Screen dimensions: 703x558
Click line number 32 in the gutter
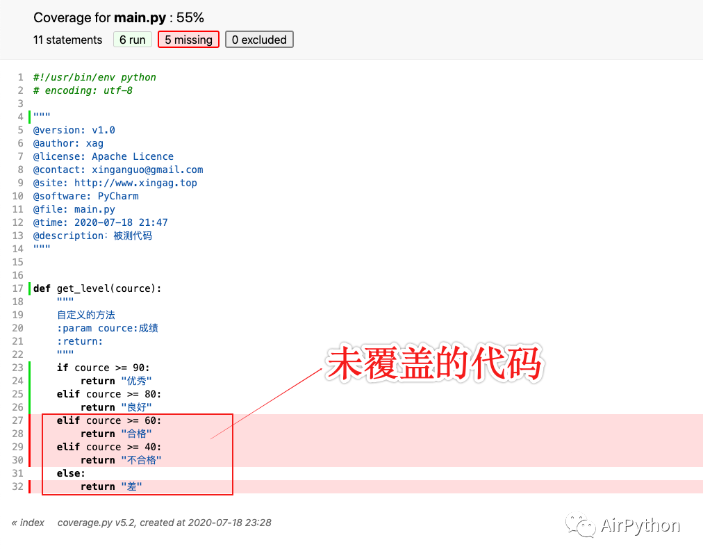pyautogui.click(x=17, y=486)
